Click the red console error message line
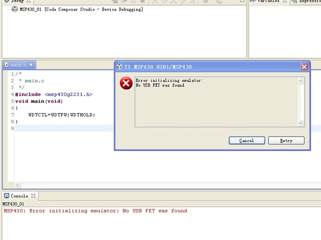 [95, 211]
